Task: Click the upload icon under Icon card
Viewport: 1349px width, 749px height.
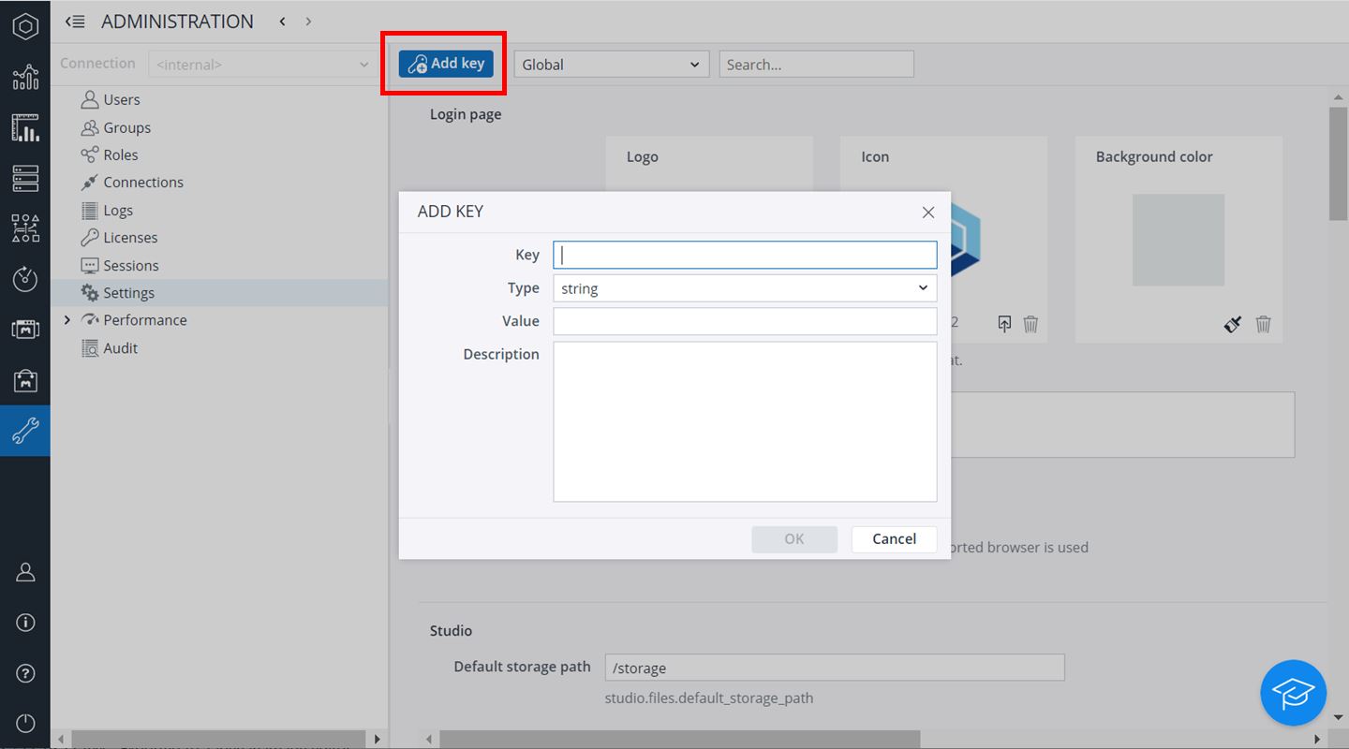Action: tap(1004, 324)
